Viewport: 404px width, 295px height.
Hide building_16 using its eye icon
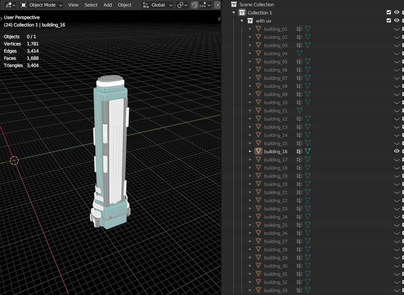396,151
